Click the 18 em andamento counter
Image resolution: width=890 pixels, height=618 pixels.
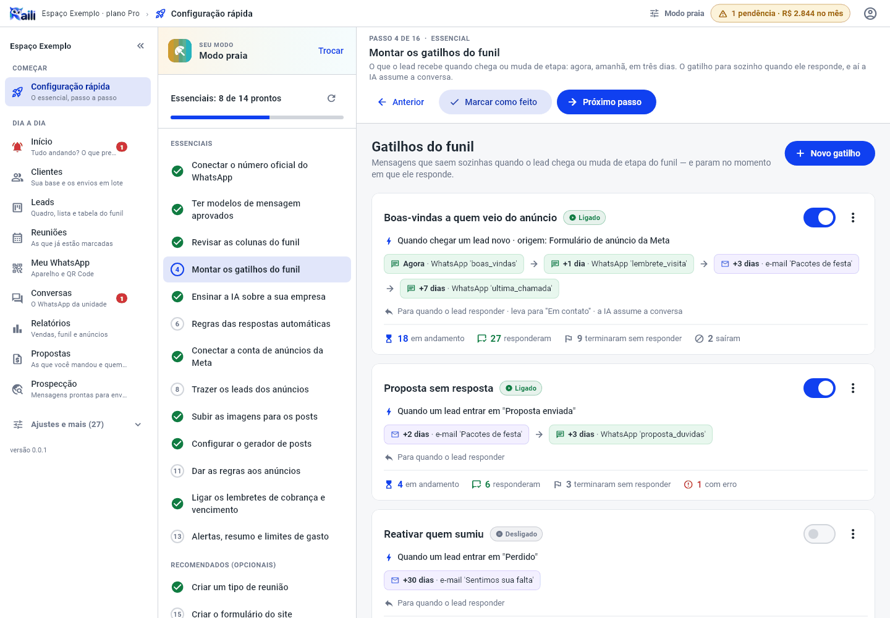[x=425, y=339]
